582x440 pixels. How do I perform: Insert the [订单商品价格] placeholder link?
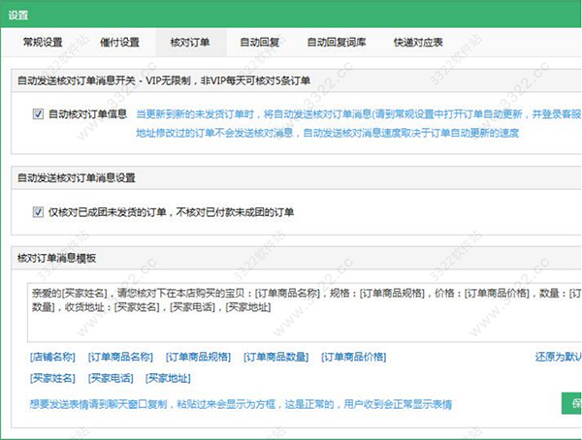354,357
